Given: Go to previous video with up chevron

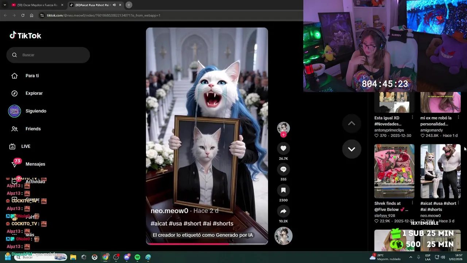Looking at the screenshot, I should tap(351, 123).
